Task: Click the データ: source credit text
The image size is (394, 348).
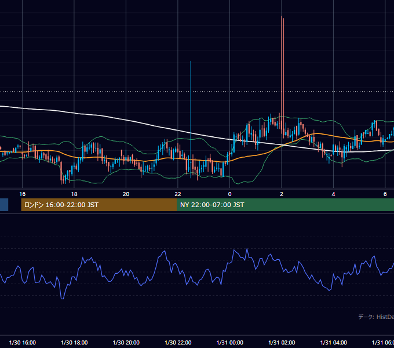Action: 376,317
